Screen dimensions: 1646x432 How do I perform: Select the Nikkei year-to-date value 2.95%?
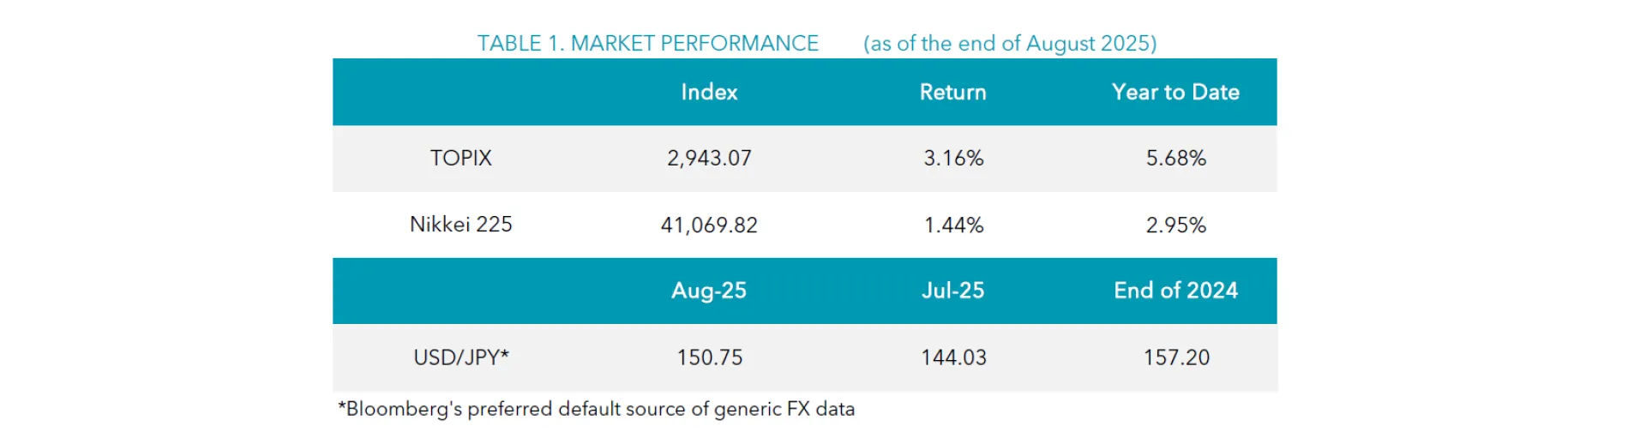tap(1175, 225)
